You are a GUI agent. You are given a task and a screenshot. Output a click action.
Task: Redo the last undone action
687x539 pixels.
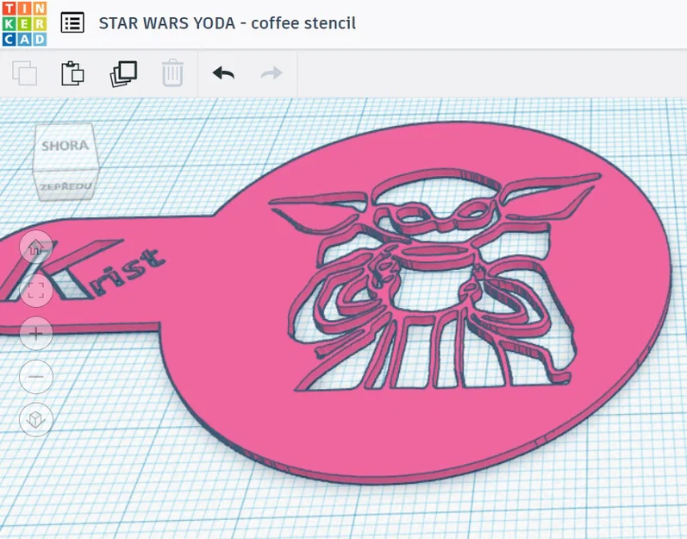tap(272, 73)
